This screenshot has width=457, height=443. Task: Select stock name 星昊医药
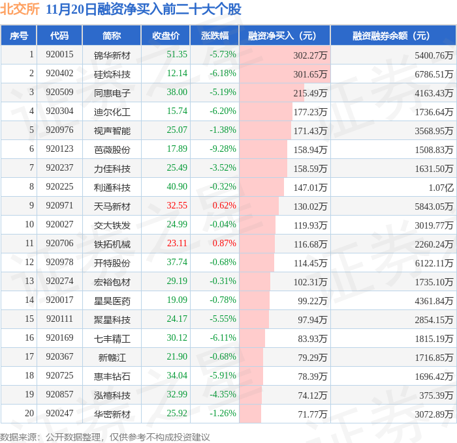pos(112,301)
